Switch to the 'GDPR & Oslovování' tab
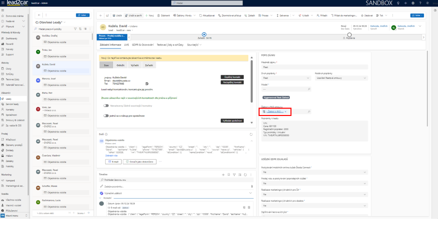 click(143, 45)
